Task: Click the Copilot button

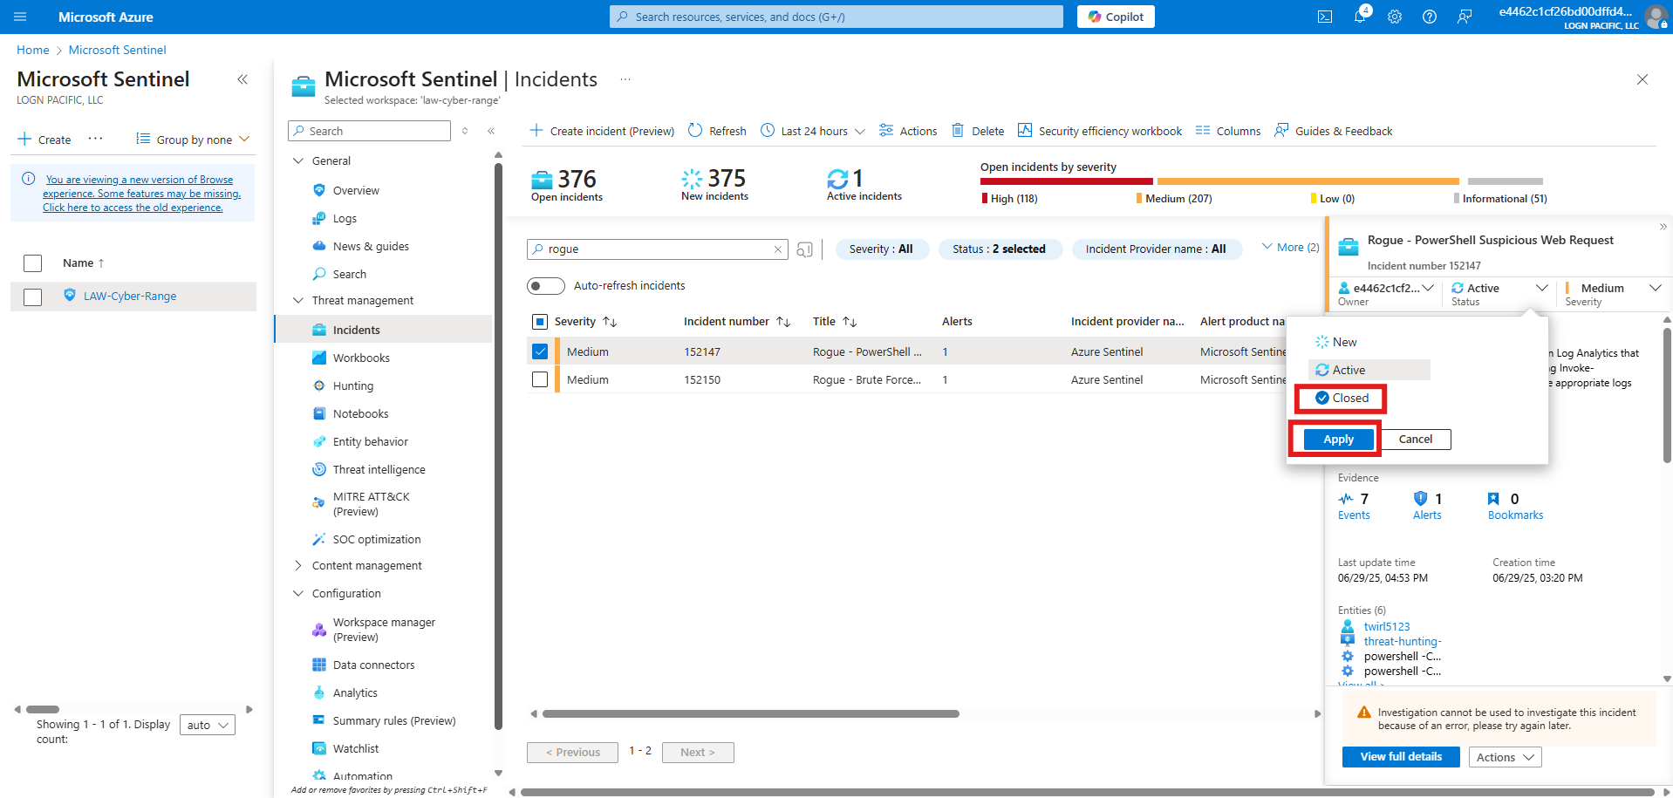Action: (x=1116, y=17)
